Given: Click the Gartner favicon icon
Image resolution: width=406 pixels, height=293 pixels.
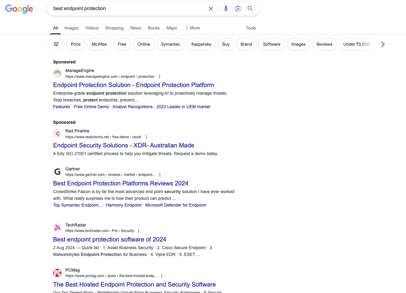Looking at the screenshot, I should (57, 172).
